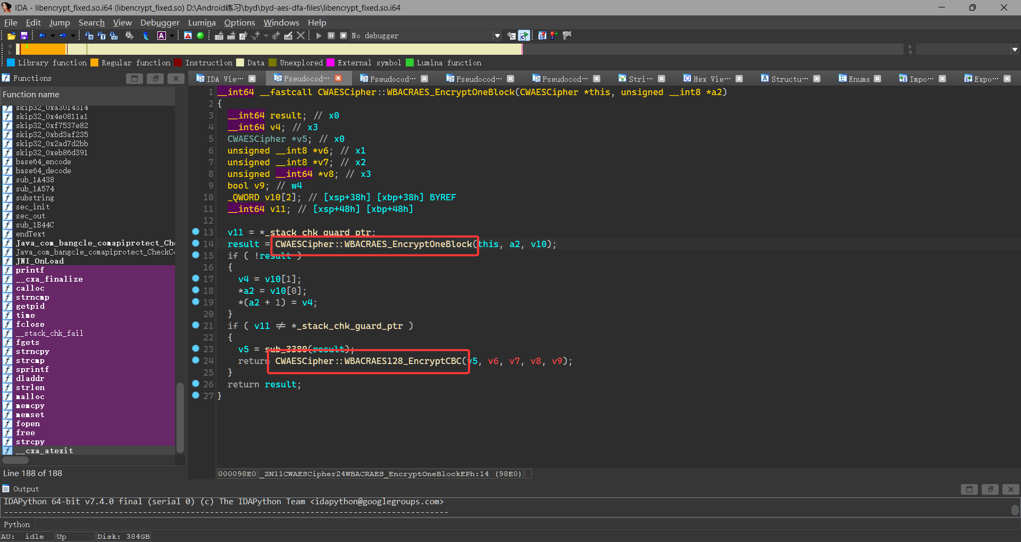Jump back using the left arrow icon
This screenshot has width=1021, height=542.
coord(43,36)
